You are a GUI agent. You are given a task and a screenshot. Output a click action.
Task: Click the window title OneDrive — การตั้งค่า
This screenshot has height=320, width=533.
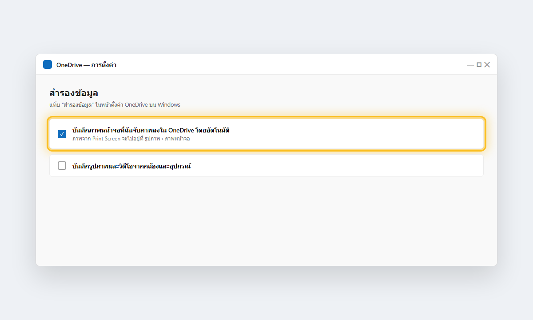tap(86, 65)
